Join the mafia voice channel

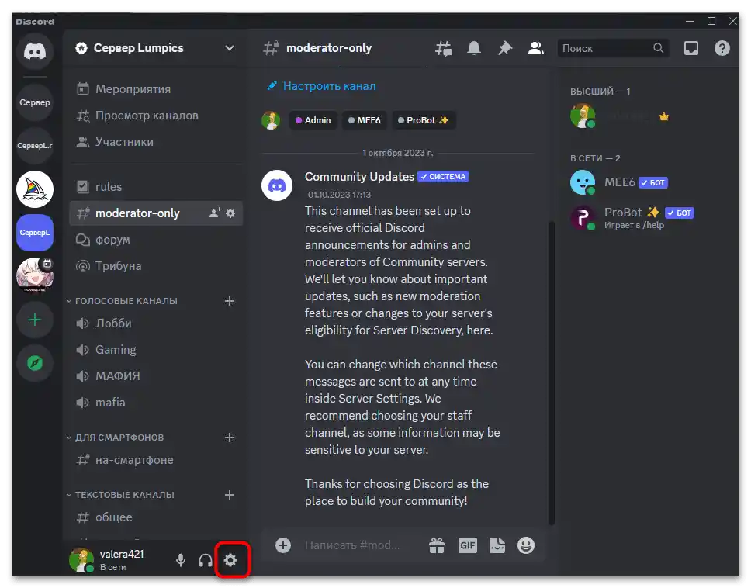coord(156,403)
